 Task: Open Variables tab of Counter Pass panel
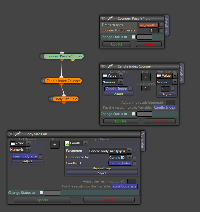point(166,25)
